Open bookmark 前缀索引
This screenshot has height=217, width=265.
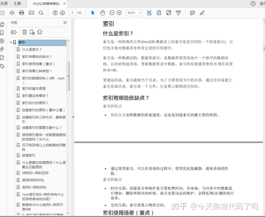pyautogui.click(x=29, y=155)
